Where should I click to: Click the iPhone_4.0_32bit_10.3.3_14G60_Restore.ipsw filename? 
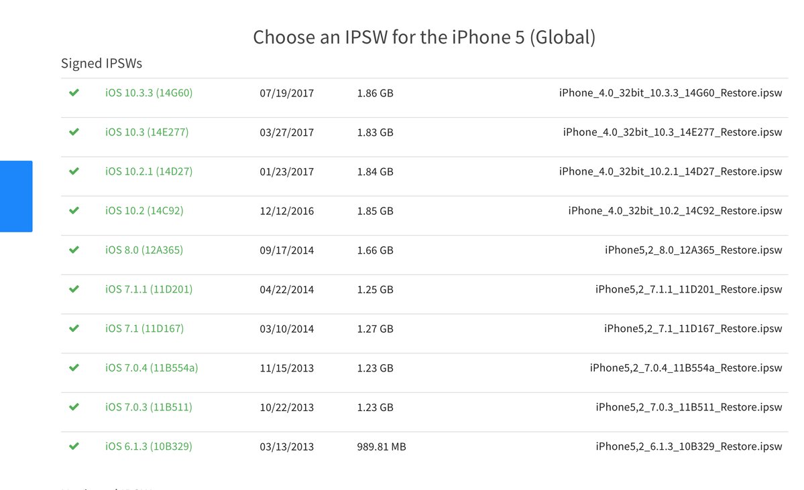click(671, 92)
